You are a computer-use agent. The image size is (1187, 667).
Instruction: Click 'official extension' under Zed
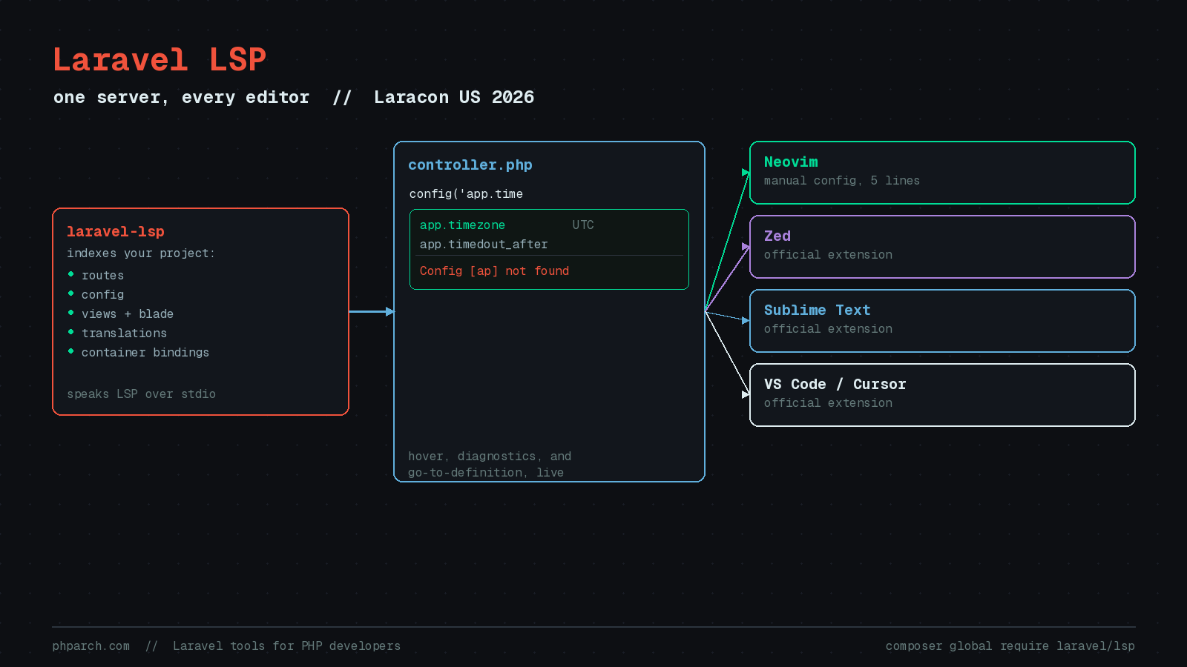[828, 255]
